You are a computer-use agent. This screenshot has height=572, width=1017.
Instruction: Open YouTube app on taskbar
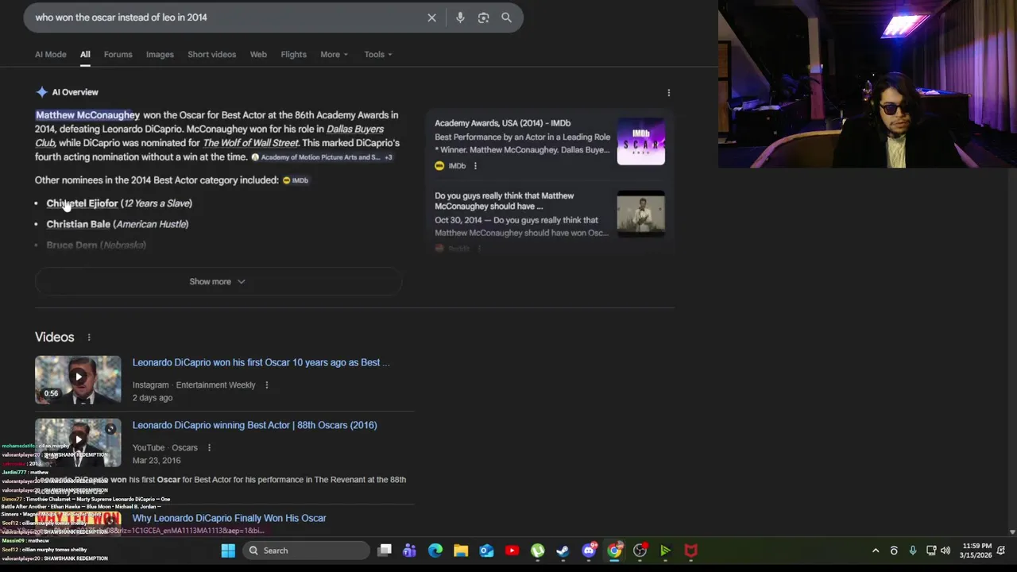click(512, 551)
